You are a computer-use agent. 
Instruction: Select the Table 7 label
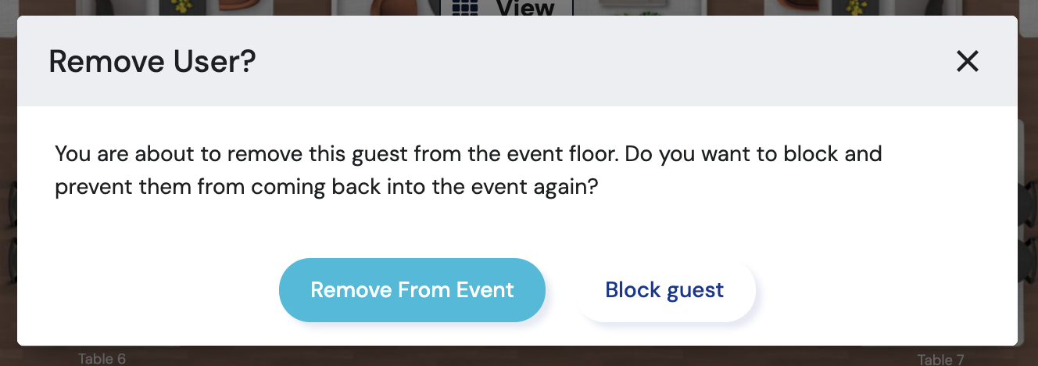click(940, 360)
